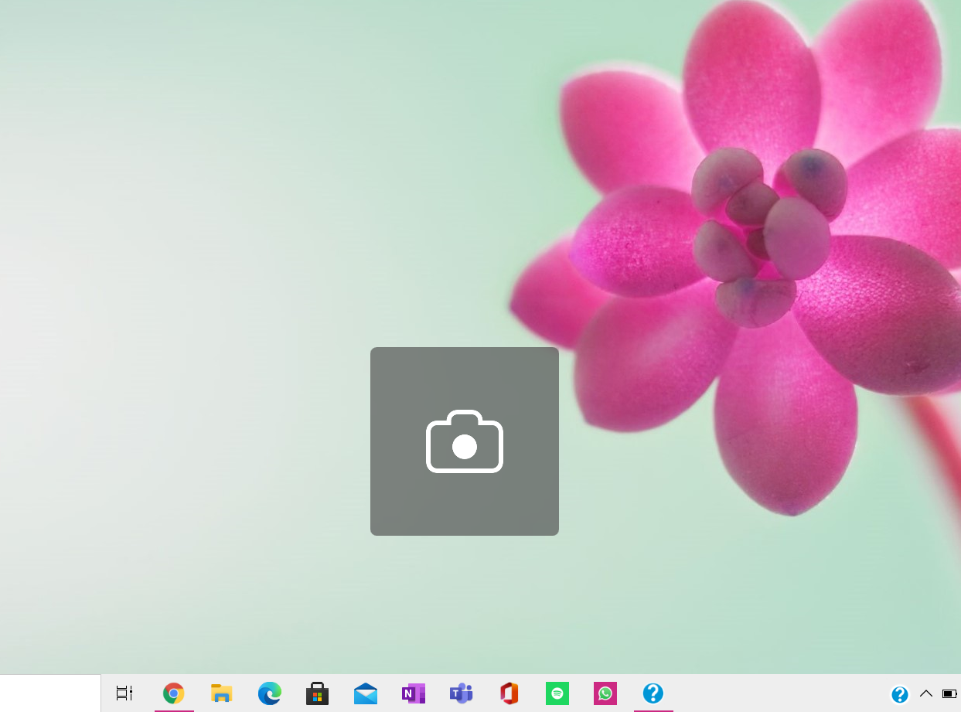
Task: Click the taskbar search box
Action: [x=50, y=693]
